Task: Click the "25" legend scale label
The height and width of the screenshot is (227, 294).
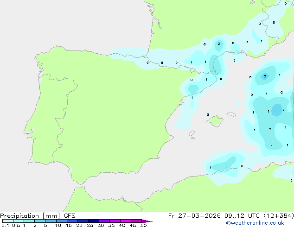Action: [x=90, y=225]
